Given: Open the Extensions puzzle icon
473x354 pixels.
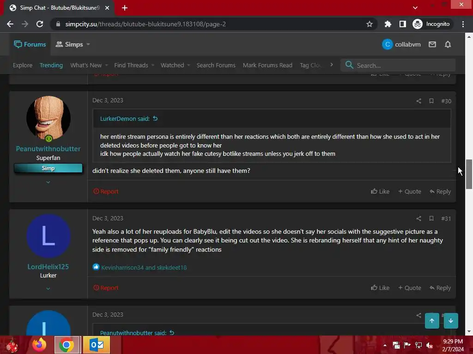Looking at the screenshot, I should 388,24.
